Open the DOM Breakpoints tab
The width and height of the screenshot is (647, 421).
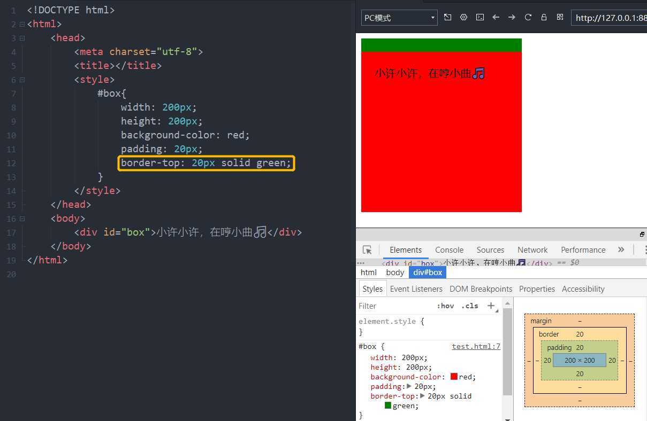pyautogui.click(x=481, y=289)
